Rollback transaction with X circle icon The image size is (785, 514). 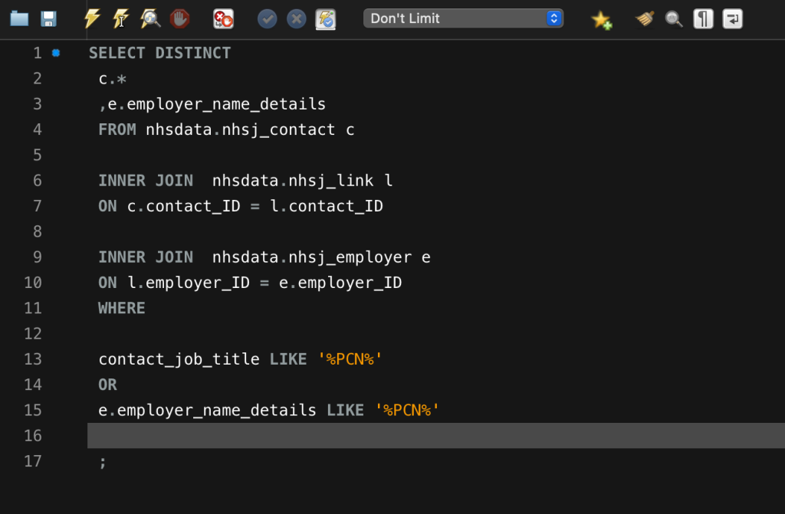(297, 19)
